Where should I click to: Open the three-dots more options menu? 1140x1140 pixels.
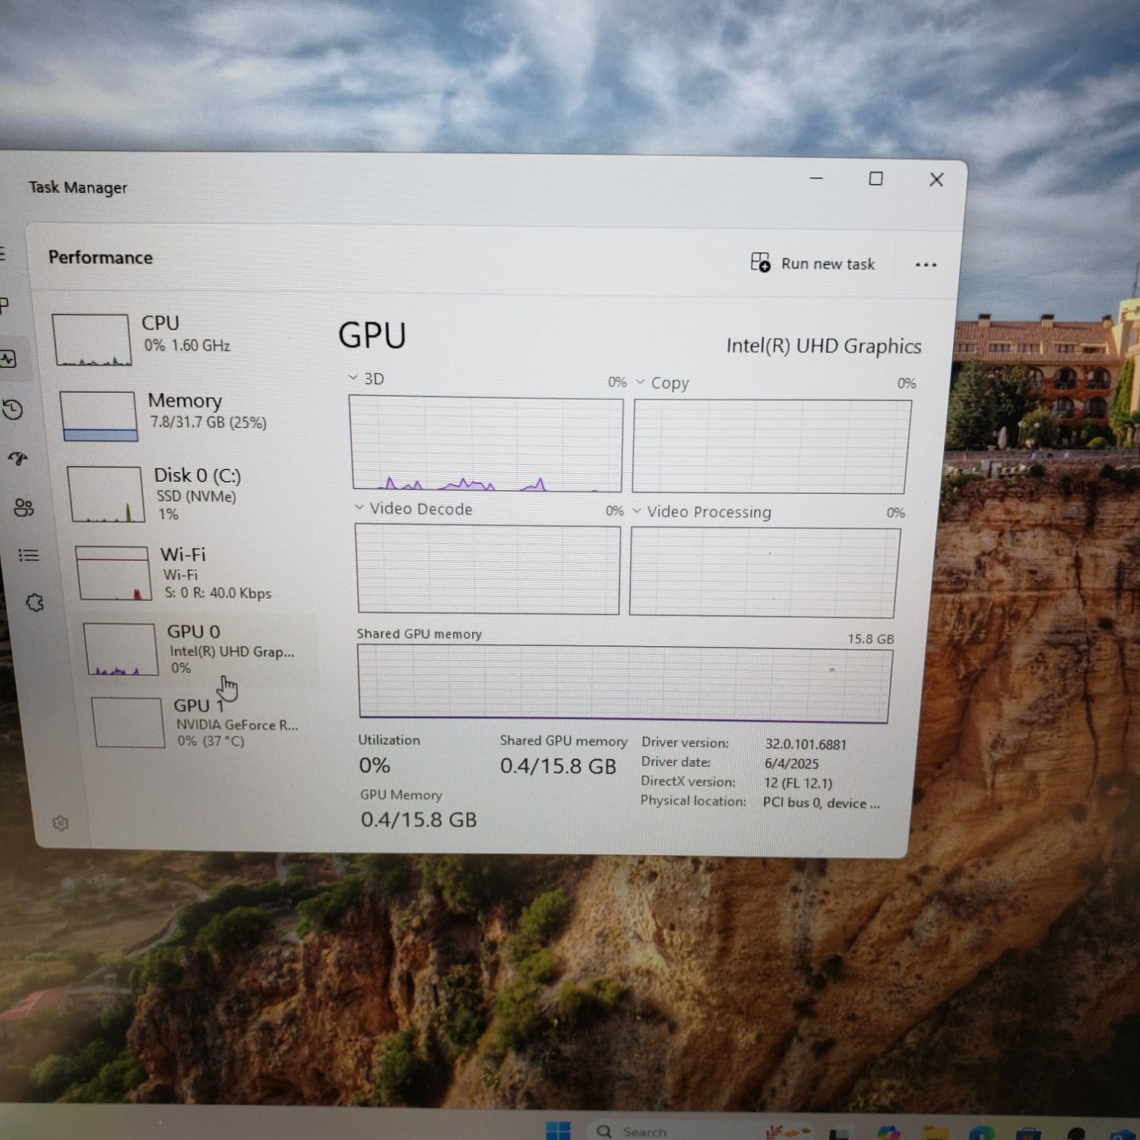pos(926,264)
